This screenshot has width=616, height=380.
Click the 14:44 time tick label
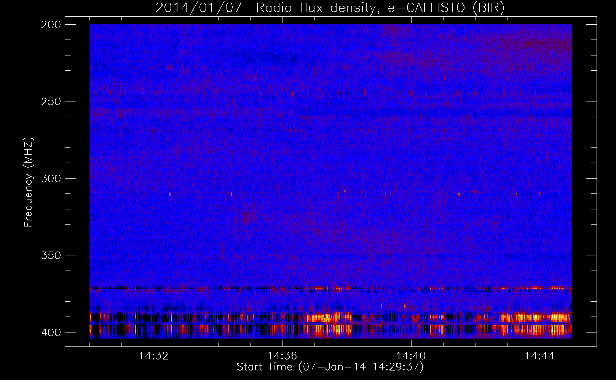(x=540, y=356)
